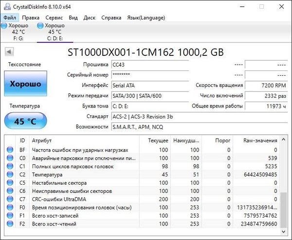Click the Серийный номер field
Image resolution: width=292 pixels, height=240 pixels.
150,75
